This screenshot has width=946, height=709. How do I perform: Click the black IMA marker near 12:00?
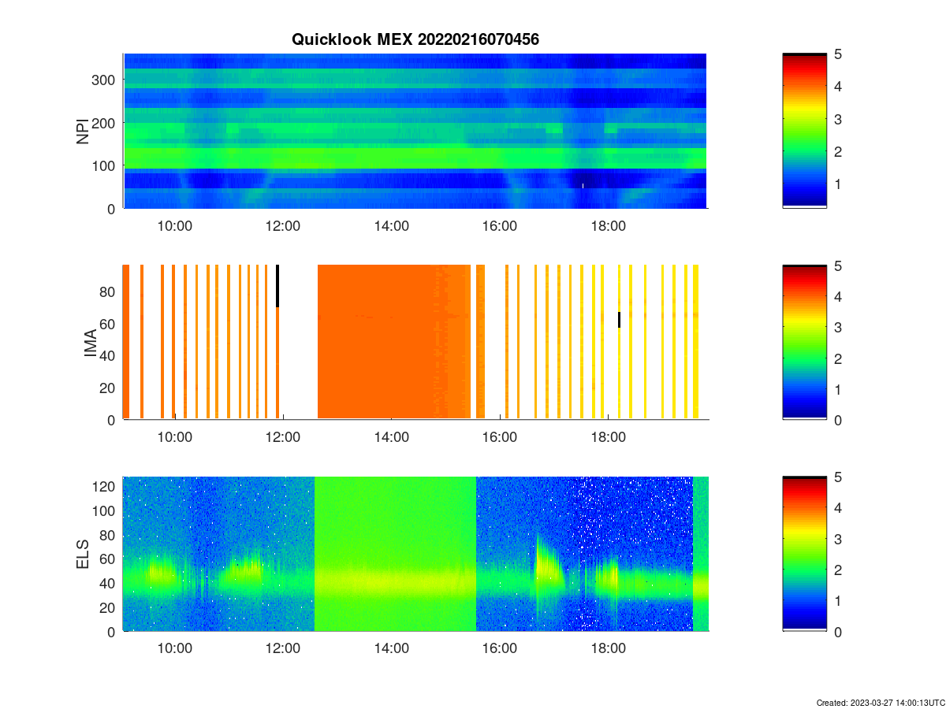click(x=277, y=286)
